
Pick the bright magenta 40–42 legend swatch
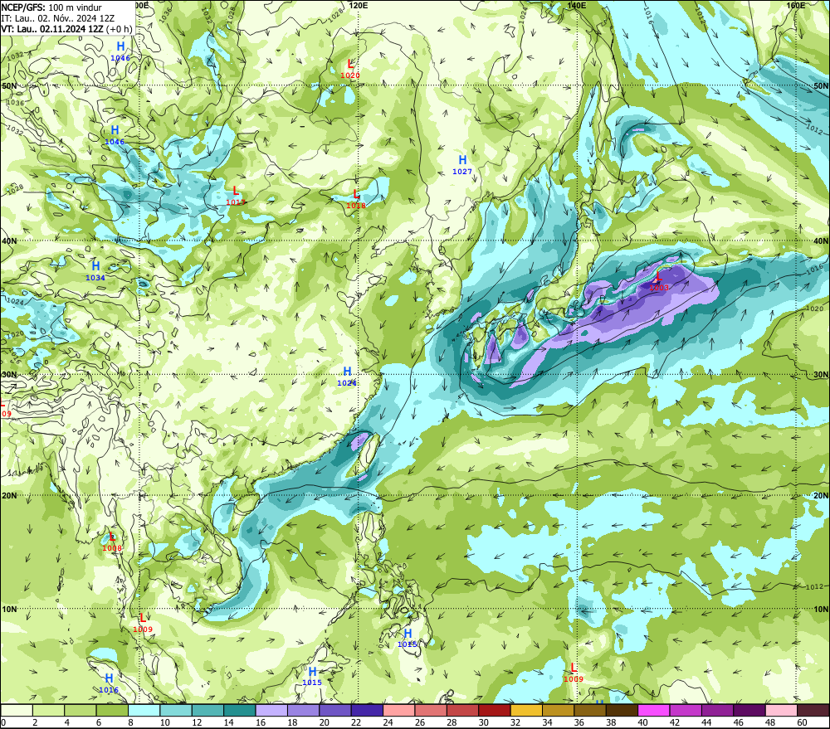[654, 710]
